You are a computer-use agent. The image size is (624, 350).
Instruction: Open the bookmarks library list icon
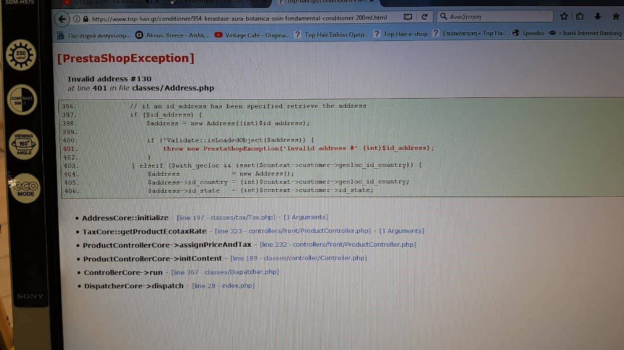click(x=580, y=16)
